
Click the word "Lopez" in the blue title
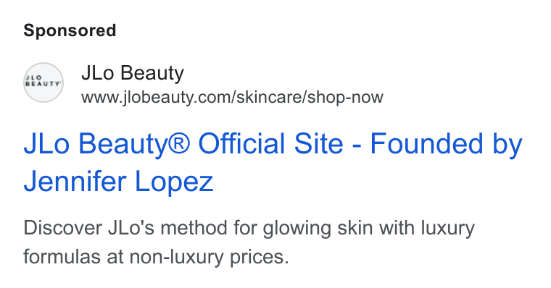(x=174, y=182)
